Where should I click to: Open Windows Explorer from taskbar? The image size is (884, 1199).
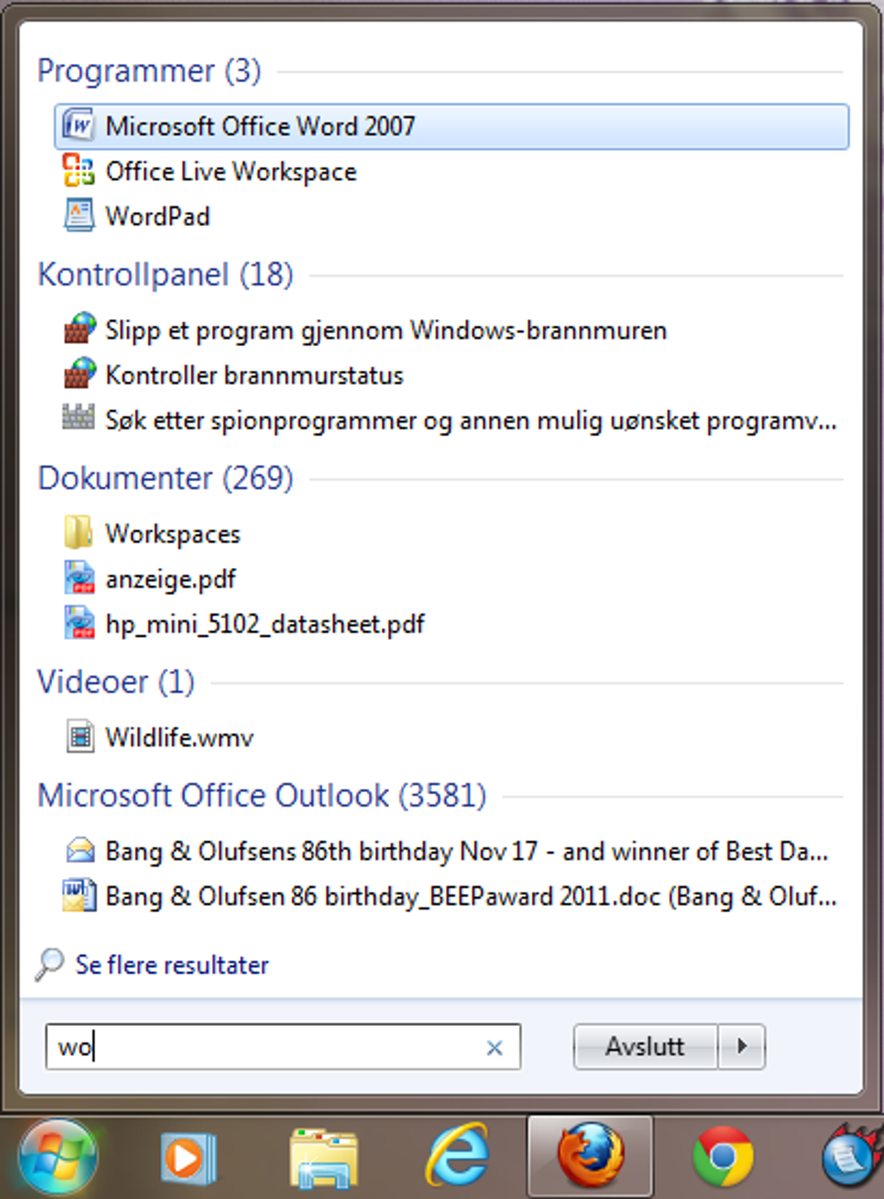click(x=324, y=1158)
